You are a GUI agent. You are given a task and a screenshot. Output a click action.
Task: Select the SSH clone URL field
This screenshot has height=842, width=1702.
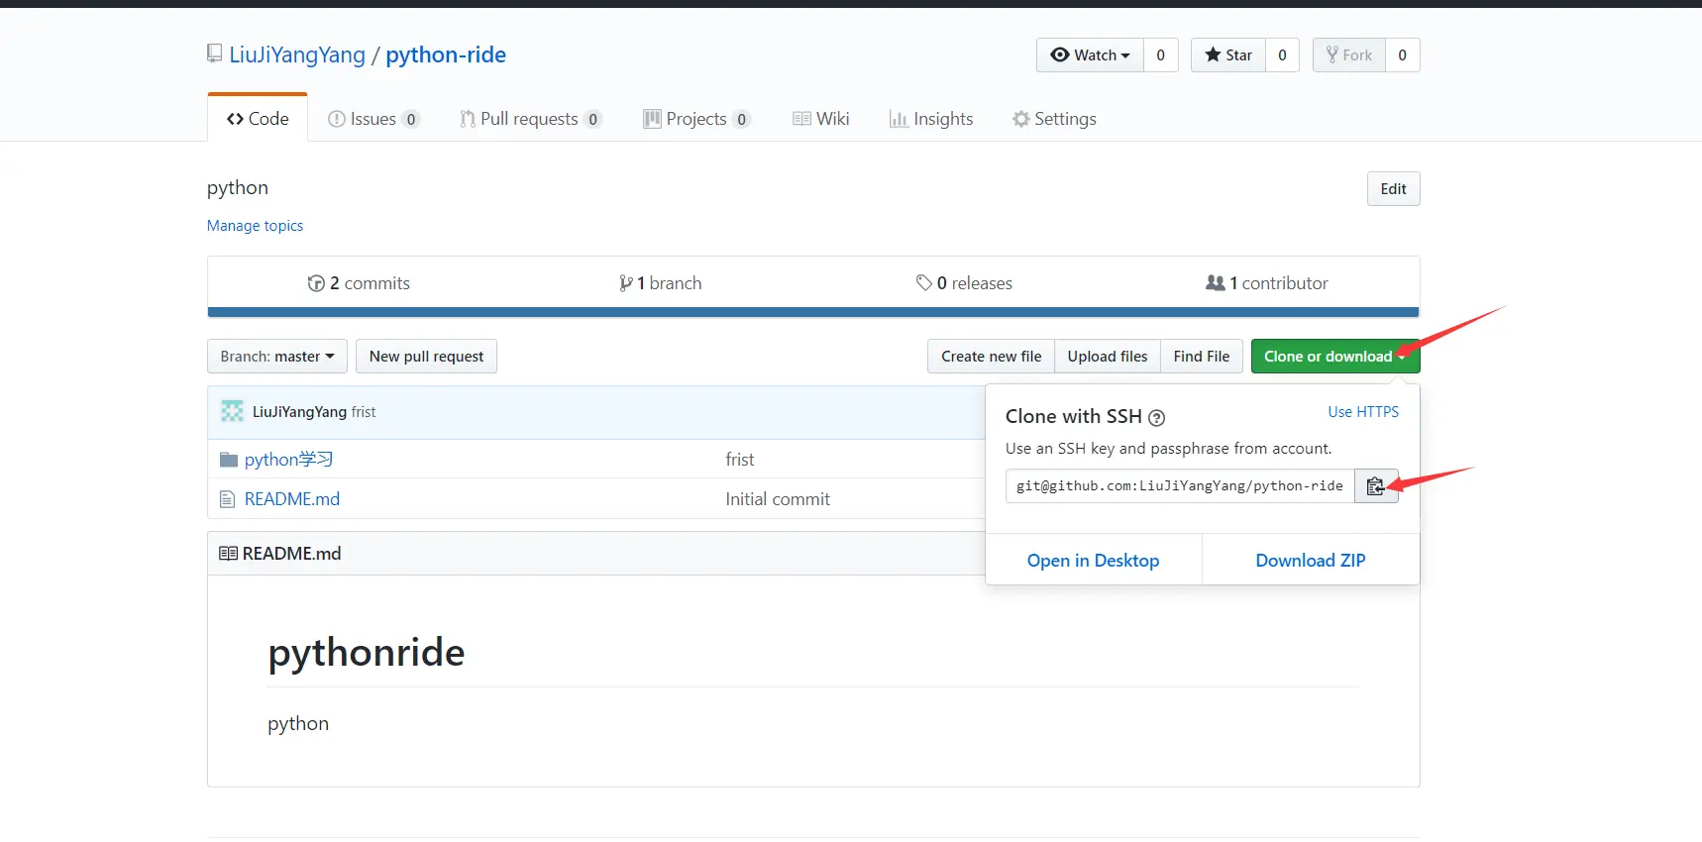[1180, 486]
